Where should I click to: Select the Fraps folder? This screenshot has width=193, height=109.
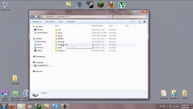60,33
